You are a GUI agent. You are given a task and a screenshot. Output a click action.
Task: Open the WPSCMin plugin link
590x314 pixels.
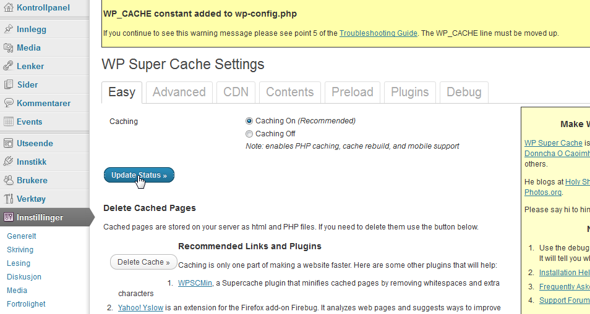click(195, 283)
